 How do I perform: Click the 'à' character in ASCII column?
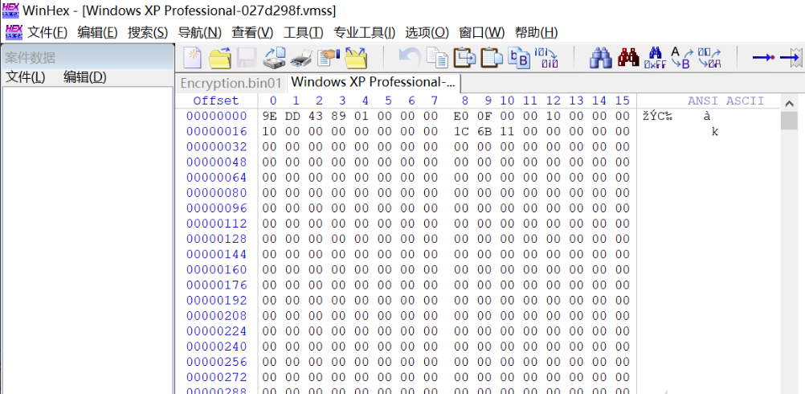[x=707, y=116]
